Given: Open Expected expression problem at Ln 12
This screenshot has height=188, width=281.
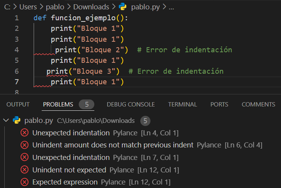Looking at the screenshot, I should click(x=101, y=182).
